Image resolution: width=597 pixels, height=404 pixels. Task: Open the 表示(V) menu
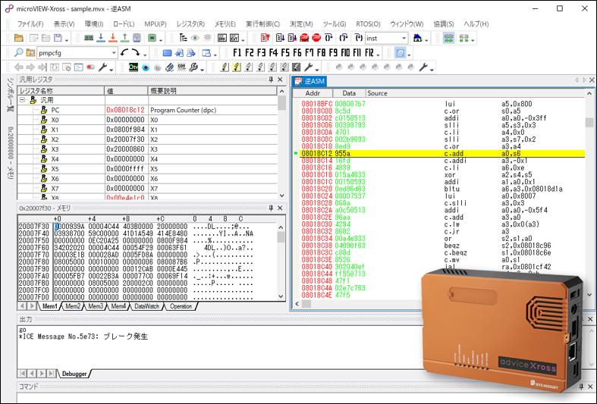pyautogui.click(x=64, y=24)
